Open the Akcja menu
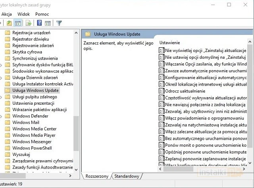This screenshot has width=254, height=188. point(7,14)
